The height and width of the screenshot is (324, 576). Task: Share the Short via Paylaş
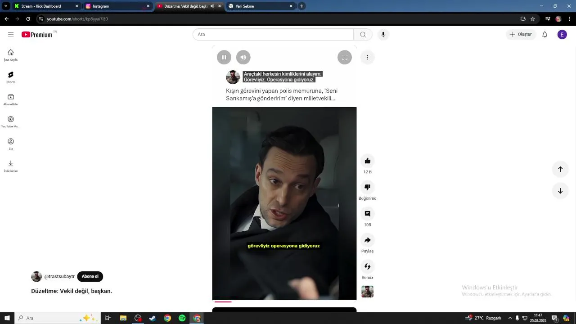pyautogui.click(x=368, y=240)
